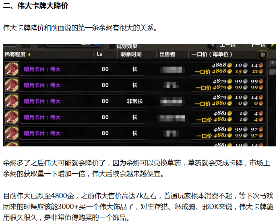Open auction list settings gear icon
Image resolution: width=279 pixels, height=223 pixels.
point(262,55)
